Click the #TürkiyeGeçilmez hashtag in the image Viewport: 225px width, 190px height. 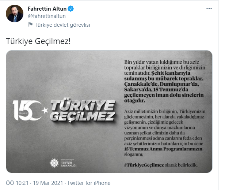point(144,165)
